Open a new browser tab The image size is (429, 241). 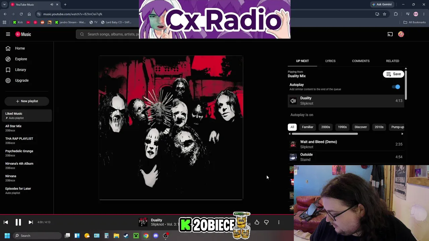pyautogui.click(x=65, y=4)
